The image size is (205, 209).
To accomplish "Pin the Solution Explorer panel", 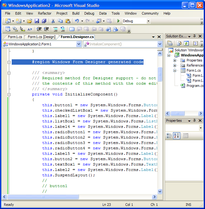I will [x=195, y=36].
